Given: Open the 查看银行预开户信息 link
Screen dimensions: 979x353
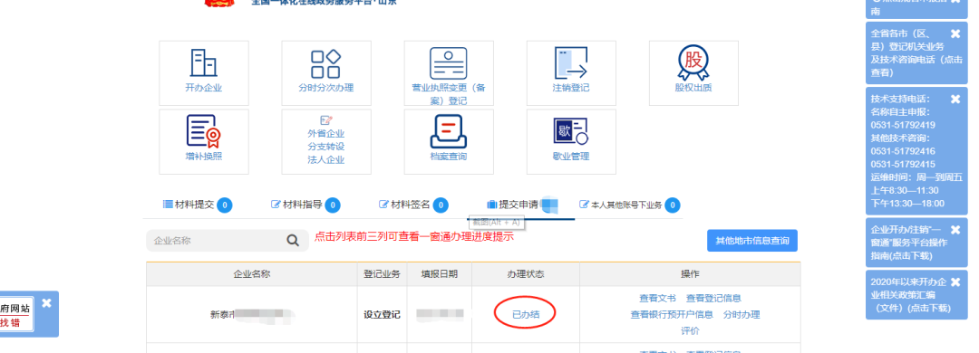Looking at the screenshot, I should [x=672, y=314].
